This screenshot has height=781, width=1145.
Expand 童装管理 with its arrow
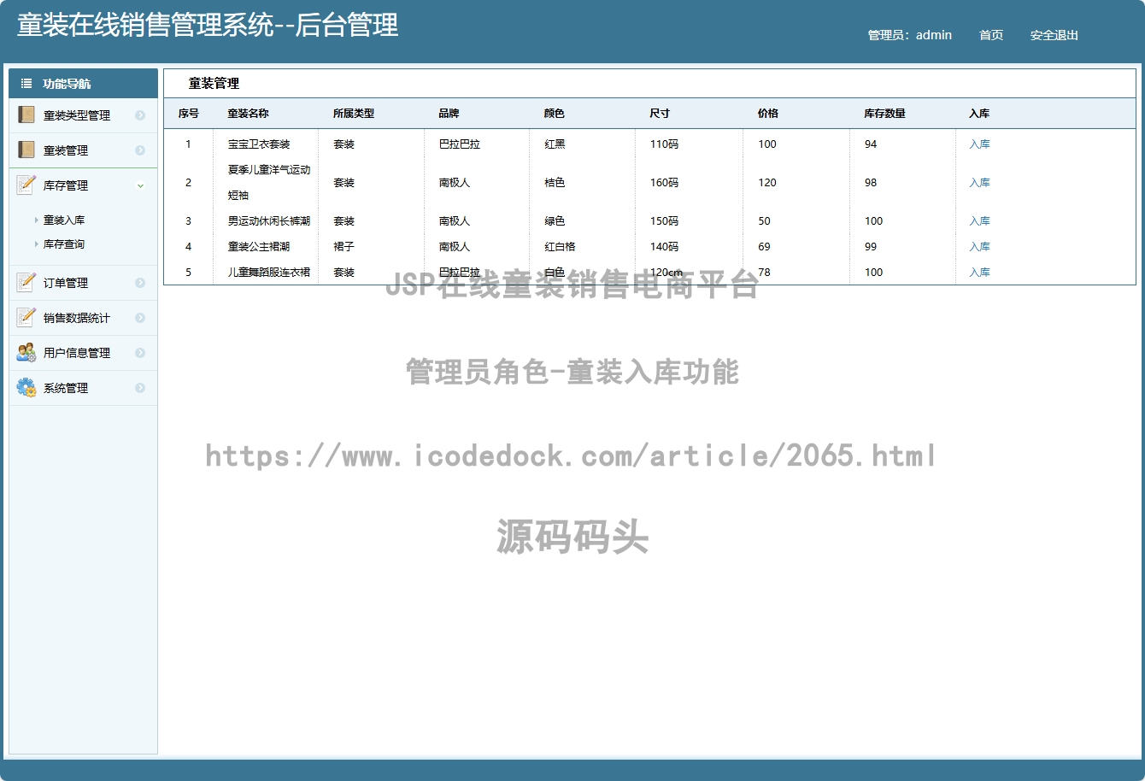[140, 150]
